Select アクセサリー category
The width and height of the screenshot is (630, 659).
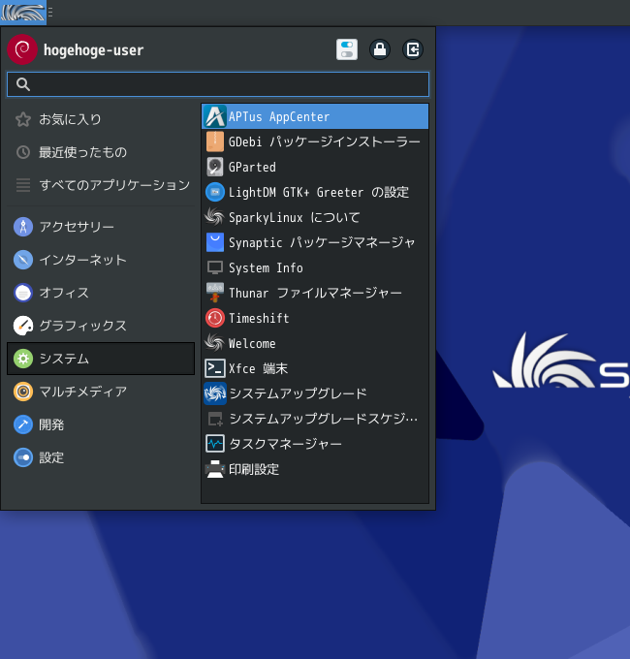coord(101,227)
